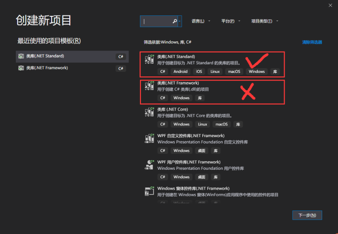Open the 平台(P) filter dropdown

[231, 21]
